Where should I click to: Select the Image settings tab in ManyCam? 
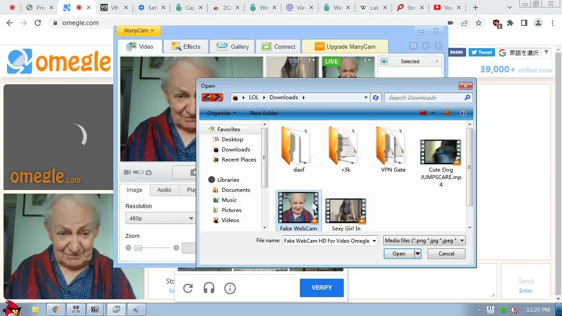[x=134, y=190]
